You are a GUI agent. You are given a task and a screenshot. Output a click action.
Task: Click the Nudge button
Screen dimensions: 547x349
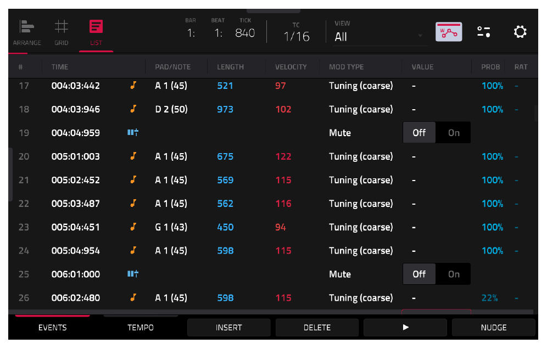tap(493, 328)
